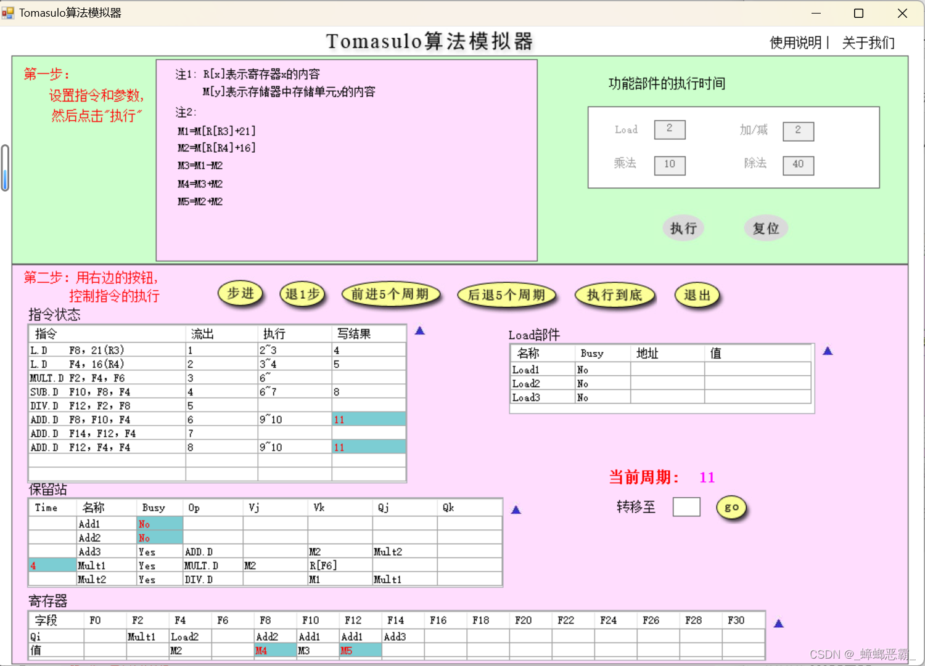Select instruction row SUB.D F10, F8, F4
Image resolution: width=925 pixels, height=666 pixels.
pyautogui.click(x=217, y=392)
